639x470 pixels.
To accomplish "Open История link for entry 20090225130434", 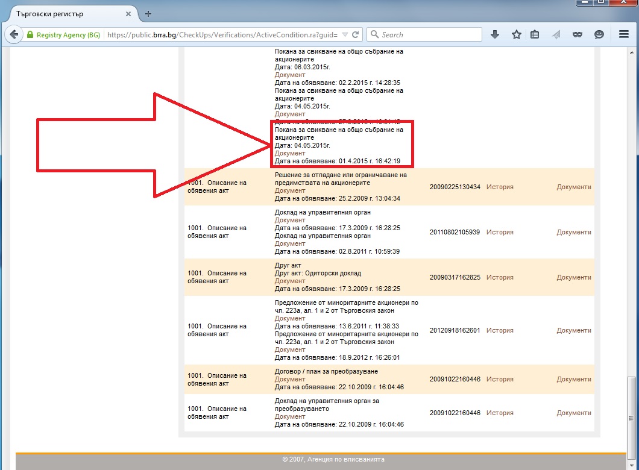I will click(500, 187).
